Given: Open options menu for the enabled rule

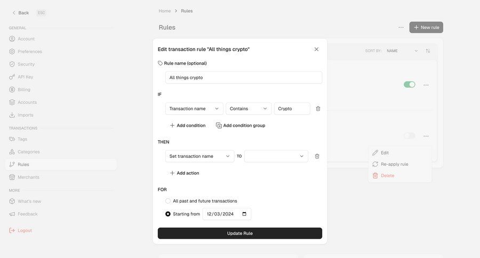Looking at the screenshot, I should click(426, 85).
